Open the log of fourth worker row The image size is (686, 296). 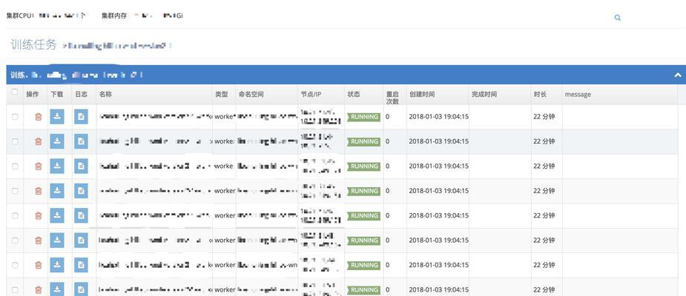point(81,191)
